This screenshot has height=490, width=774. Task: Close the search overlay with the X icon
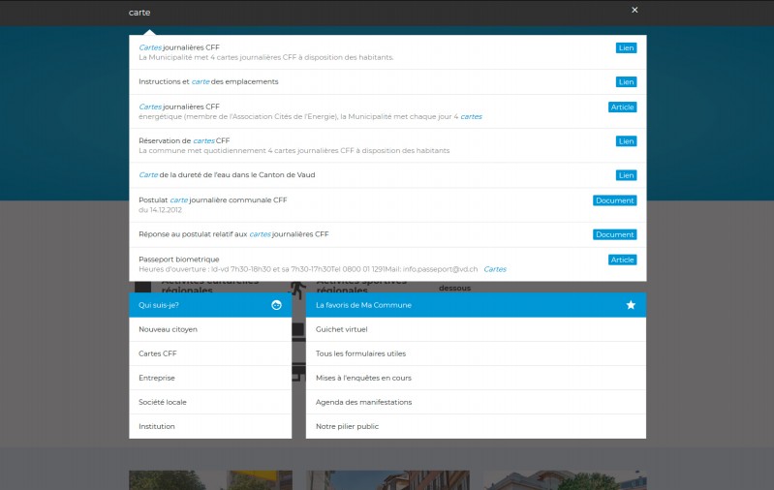tap(635, 10)
